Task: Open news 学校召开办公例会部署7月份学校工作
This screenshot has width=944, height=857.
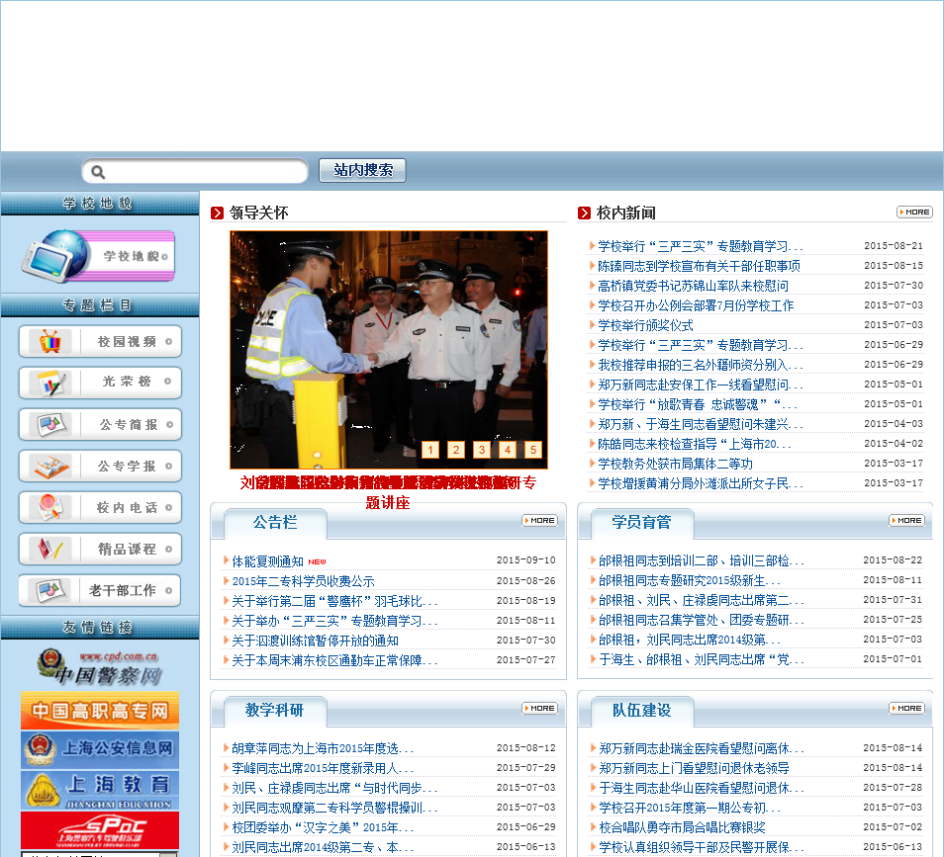Action: [x=696, y=306]
